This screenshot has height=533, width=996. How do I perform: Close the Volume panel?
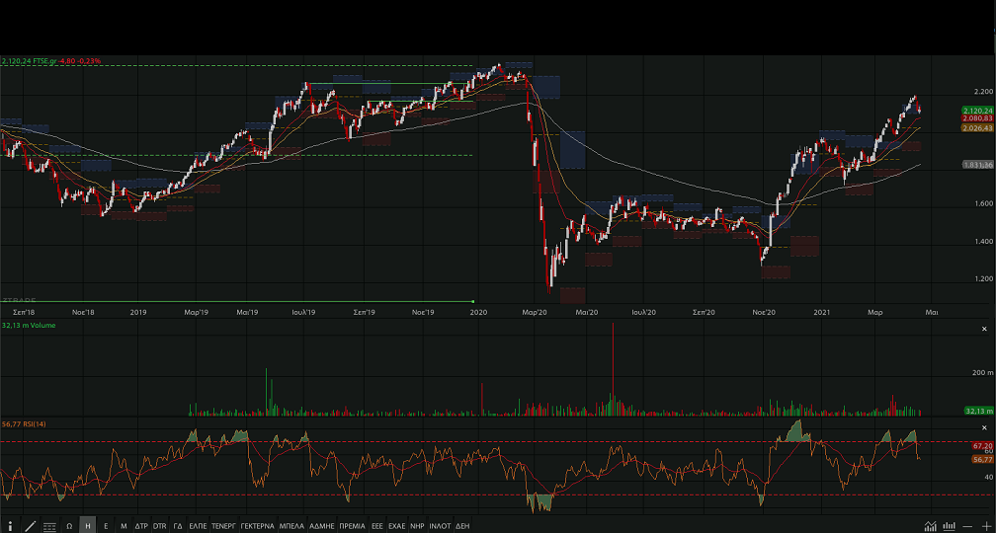coord(985,327)
